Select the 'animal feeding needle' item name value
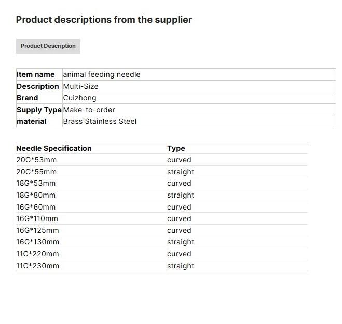The image size is (342, 324). point(102,74)
